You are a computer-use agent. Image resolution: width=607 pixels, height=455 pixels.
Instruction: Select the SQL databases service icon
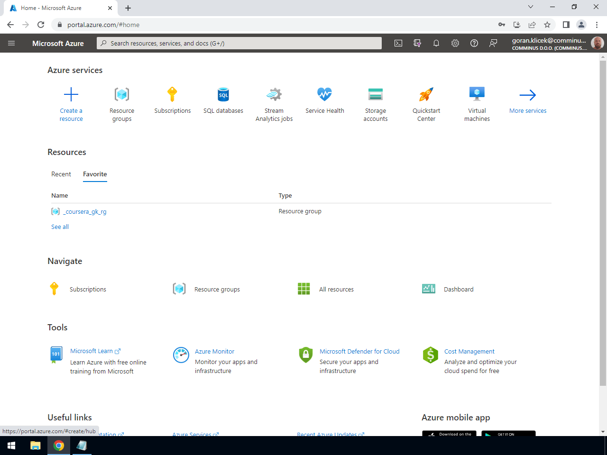click(x=223, y=94)
